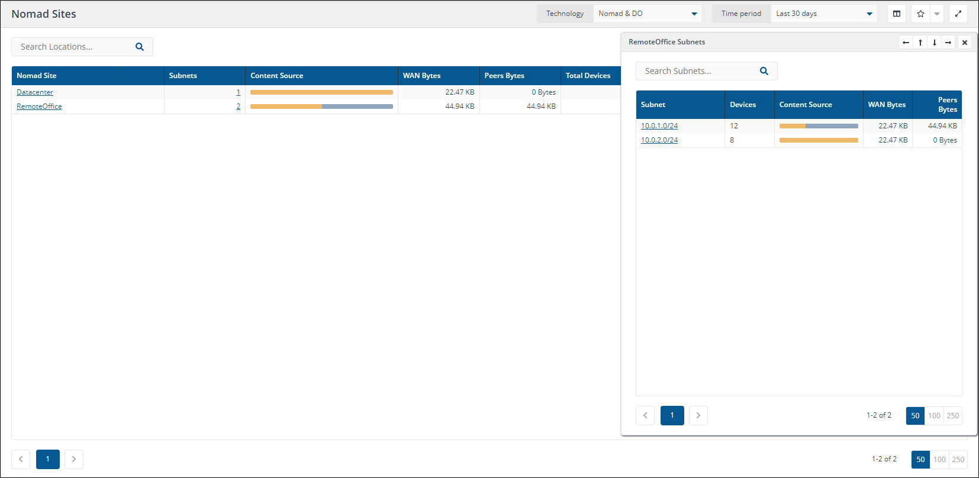The image size is (979, 478).
Task: Open the Technology dropdown
Action: (x=648, y=14)
